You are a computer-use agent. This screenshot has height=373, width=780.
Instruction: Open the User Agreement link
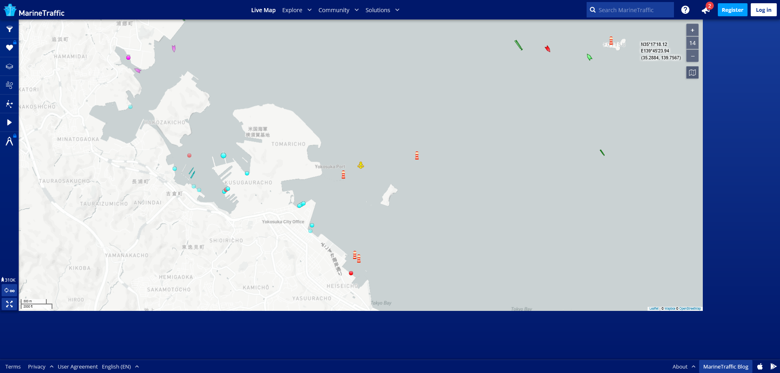78,367
